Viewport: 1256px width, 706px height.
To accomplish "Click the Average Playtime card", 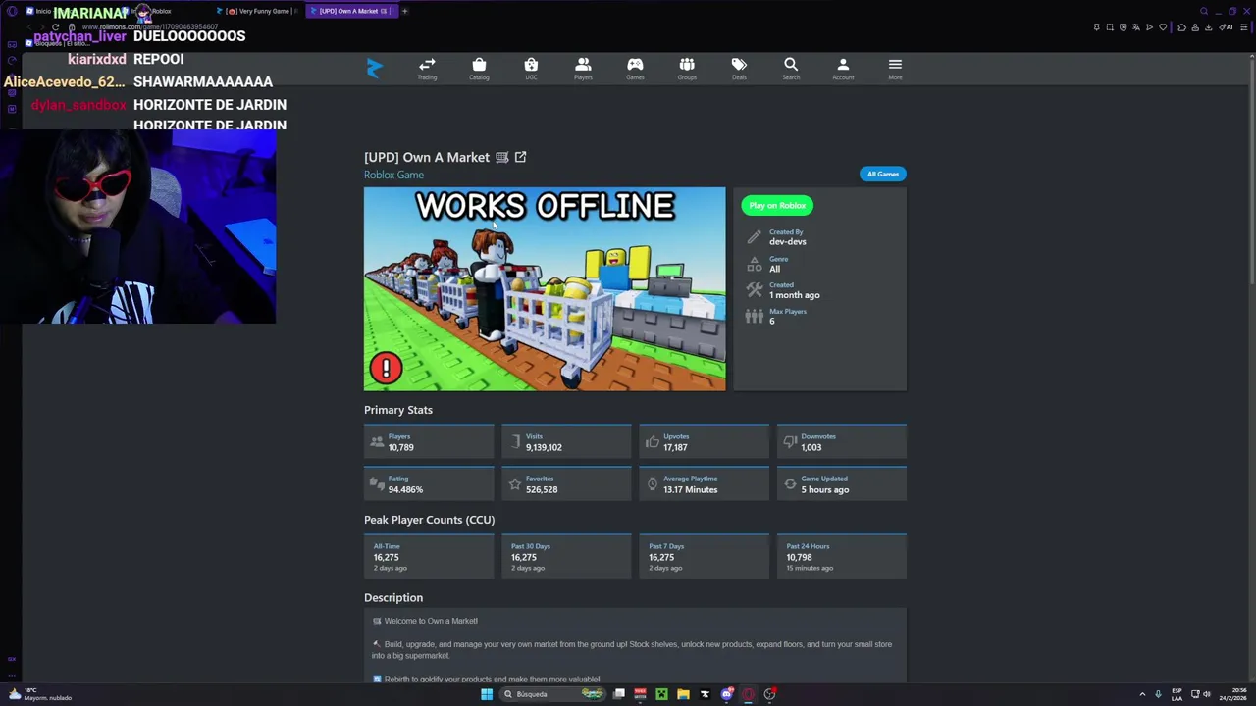I will [x=704, y=483].
